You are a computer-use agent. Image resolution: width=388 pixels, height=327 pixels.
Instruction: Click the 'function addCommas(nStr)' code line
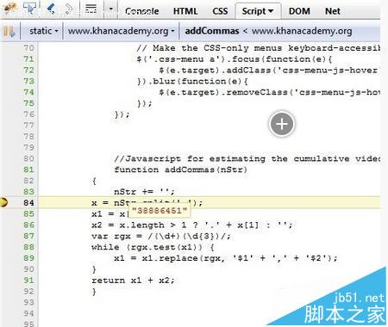180,170
